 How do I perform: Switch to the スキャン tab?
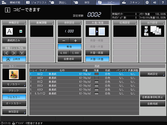coord(131,3)
